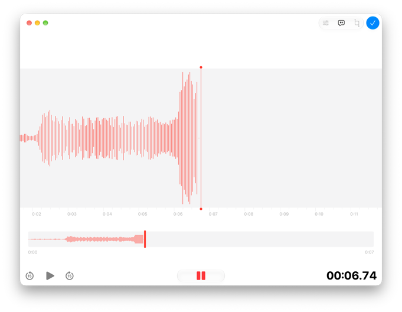Click the 00:06.74 elapsed time display

pos(351,276)
